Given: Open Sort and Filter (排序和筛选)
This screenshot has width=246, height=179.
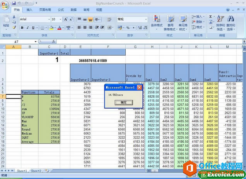Looking at the screenshot, I should click(220, 23).
